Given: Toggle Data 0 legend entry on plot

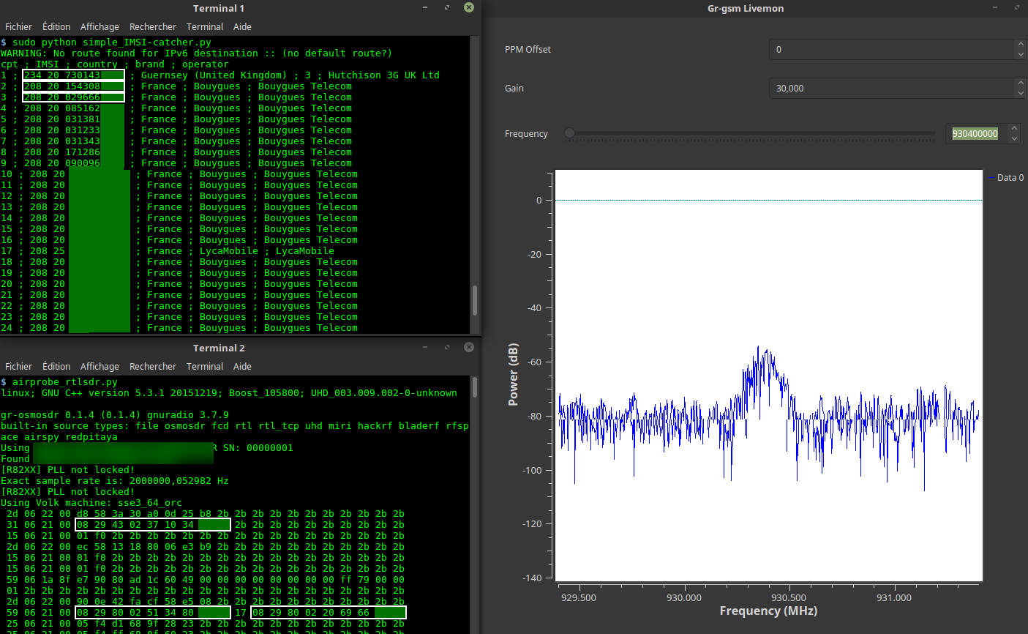Looking at the screenshot, I should click(1005, 178).
